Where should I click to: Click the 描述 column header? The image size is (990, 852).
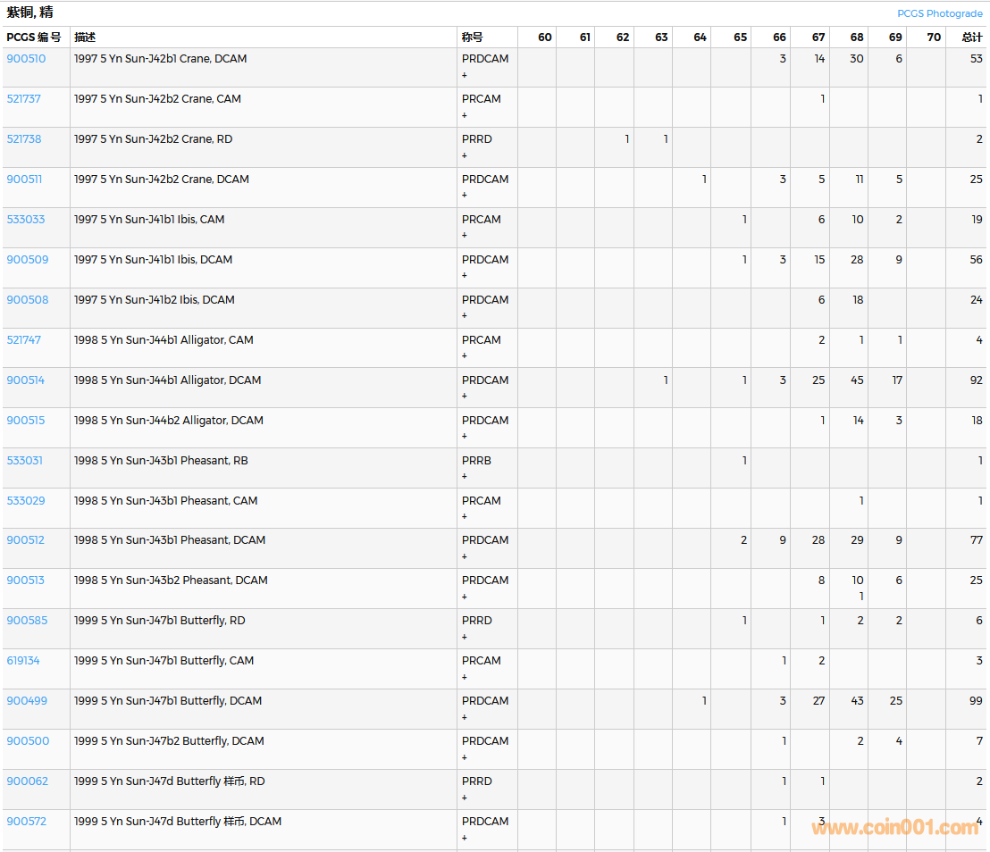85,38
